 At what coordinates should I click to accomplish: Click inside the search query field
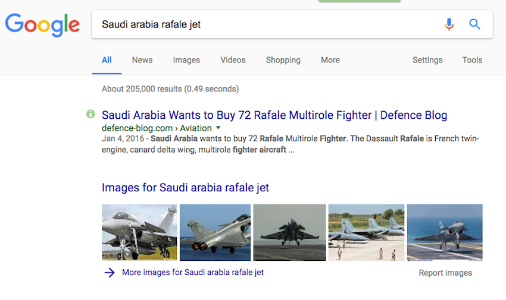(262, 24)
